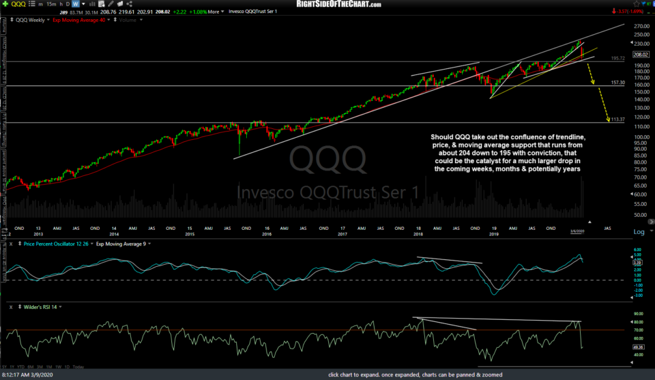
Task: Click the 'Should QQQ take out' annotation text
Action: 508,153
